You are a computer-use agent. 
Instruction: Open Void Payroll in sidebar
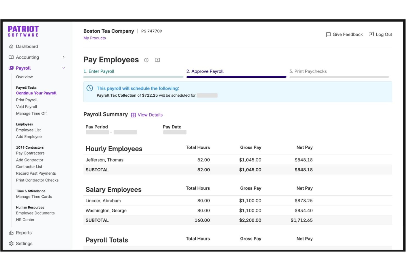click(27, 107)
